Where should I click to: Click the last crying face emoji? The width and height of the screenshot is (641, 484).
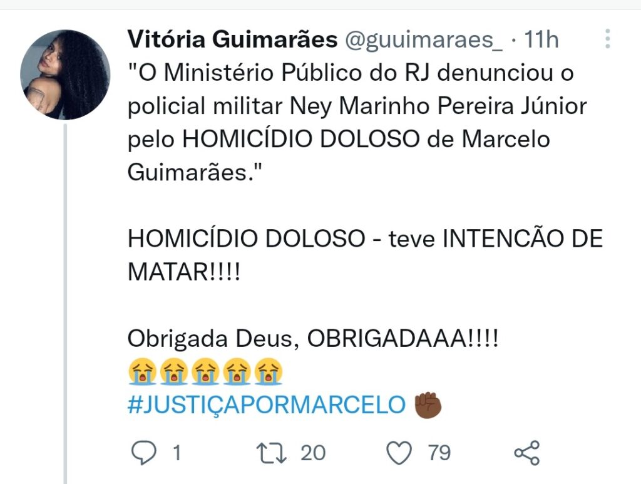(x=268, y=371)
